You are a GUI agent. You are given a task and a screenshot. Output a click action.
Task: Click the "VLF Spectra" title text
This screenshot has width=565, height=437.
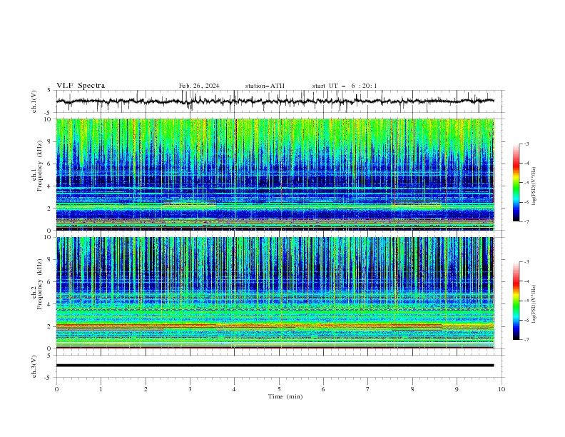pyautogui.click(x=81, y=86)
